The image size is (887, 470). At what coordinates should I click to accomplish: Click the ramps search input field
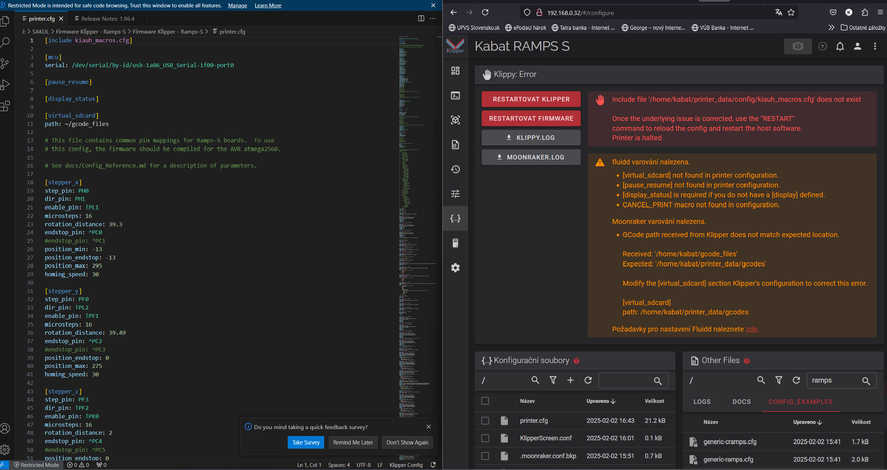click(x=834, y=380)
